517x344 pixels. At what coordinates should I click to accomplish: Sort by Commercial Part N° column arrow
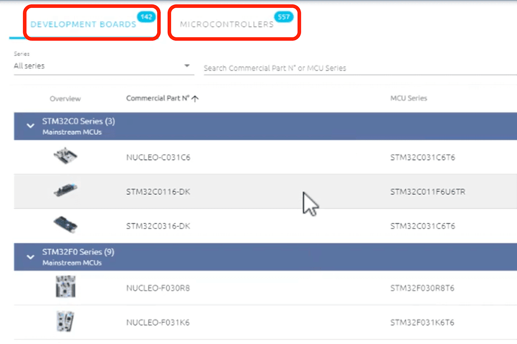tap(195, 99)
